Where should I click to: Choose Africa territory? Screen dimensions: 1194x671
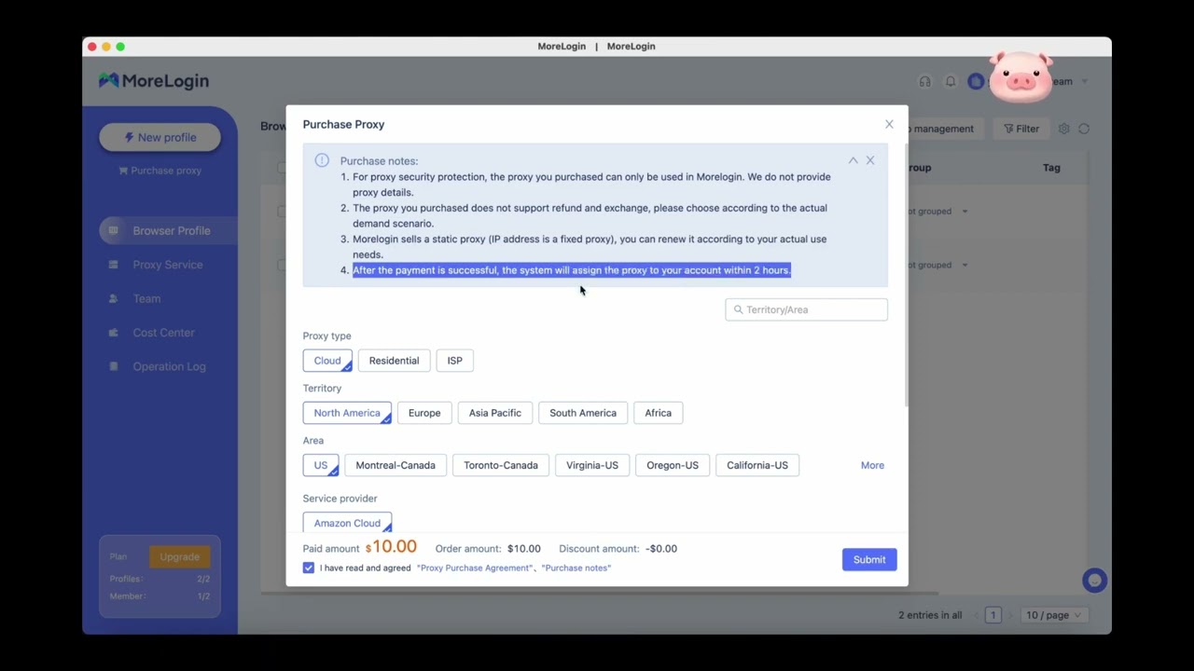pyautogui.click(x=658, y=413)
